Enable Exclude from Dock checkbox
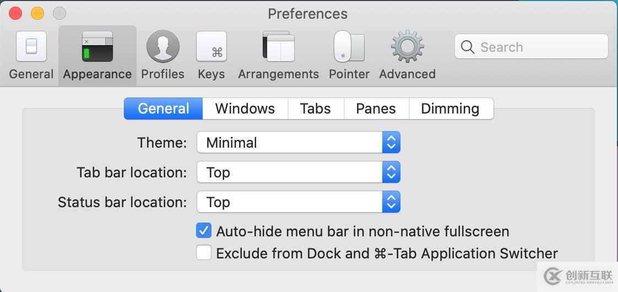618x292 pixels. pos(204,253)
